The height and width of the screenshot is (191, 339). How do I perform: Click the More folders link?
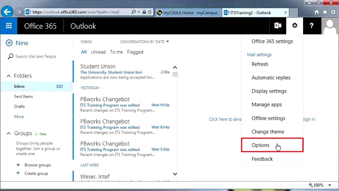(x=19, y=117)
